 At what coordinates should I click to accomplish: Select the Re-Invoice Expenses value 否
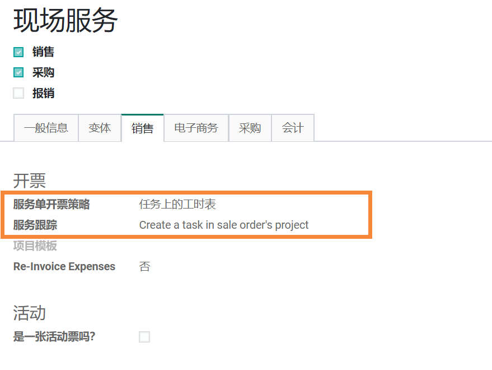(144, 267)
